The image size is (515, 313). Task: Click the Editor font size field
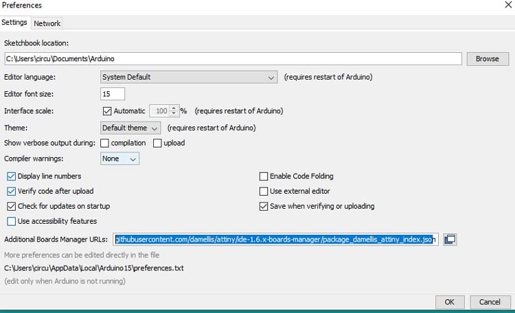(113, 94)
